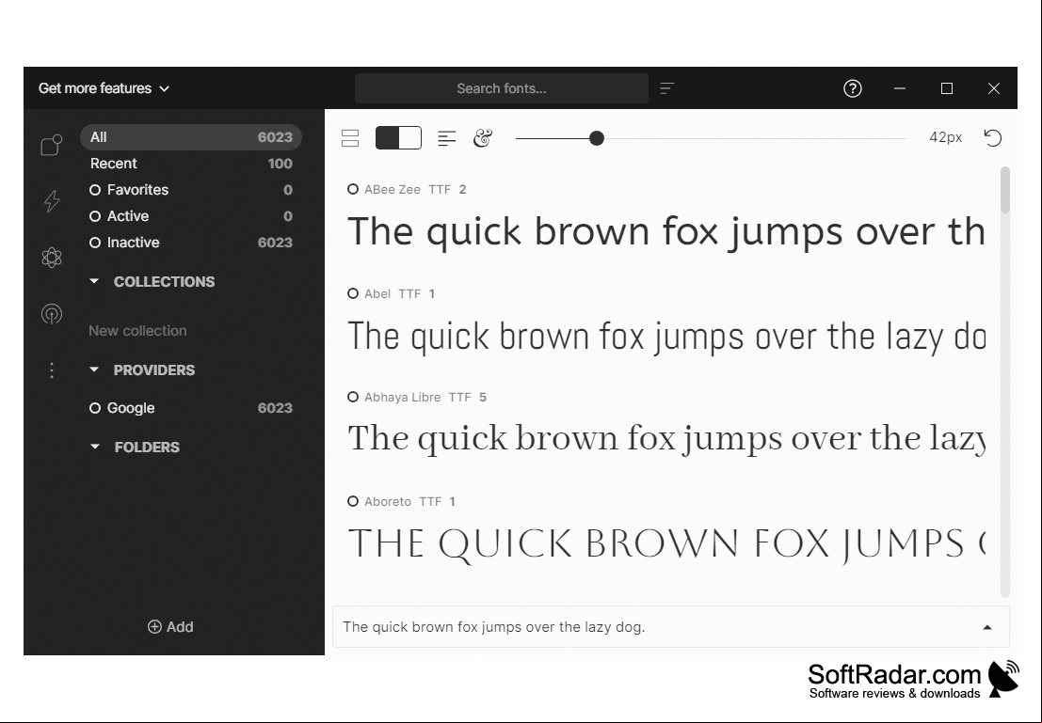Activate Abel font via its circle
1042x723 pixels.
[353, 293]
